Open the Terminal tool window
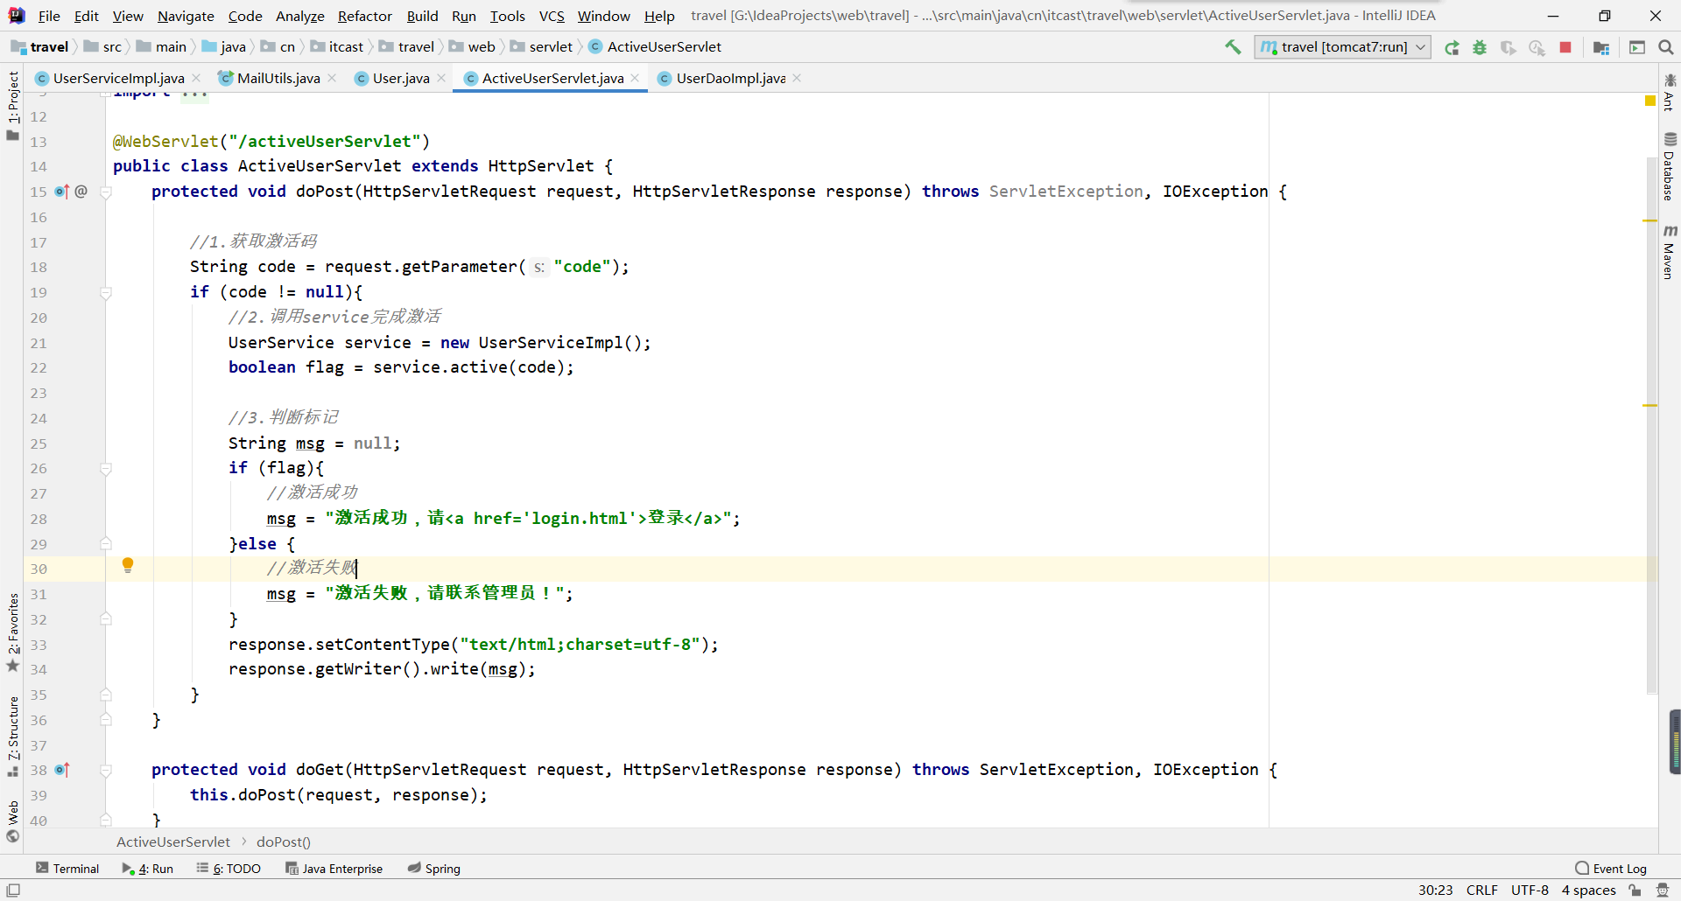The image size is (1681, 901). pos(67,869)
